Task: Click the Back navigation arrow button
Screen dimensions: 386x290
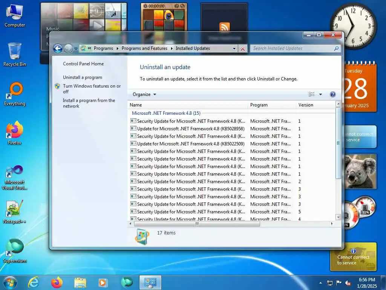Action: pyautogui.click(x=58, y=49)
